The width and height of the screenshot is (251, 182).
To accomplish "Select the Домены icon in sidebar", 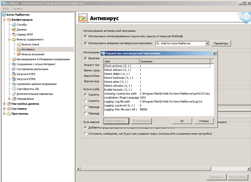I will pos(14,29).
